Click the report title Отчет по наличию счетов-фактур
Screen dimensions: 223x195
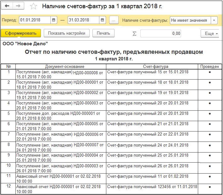click(114, 52)
